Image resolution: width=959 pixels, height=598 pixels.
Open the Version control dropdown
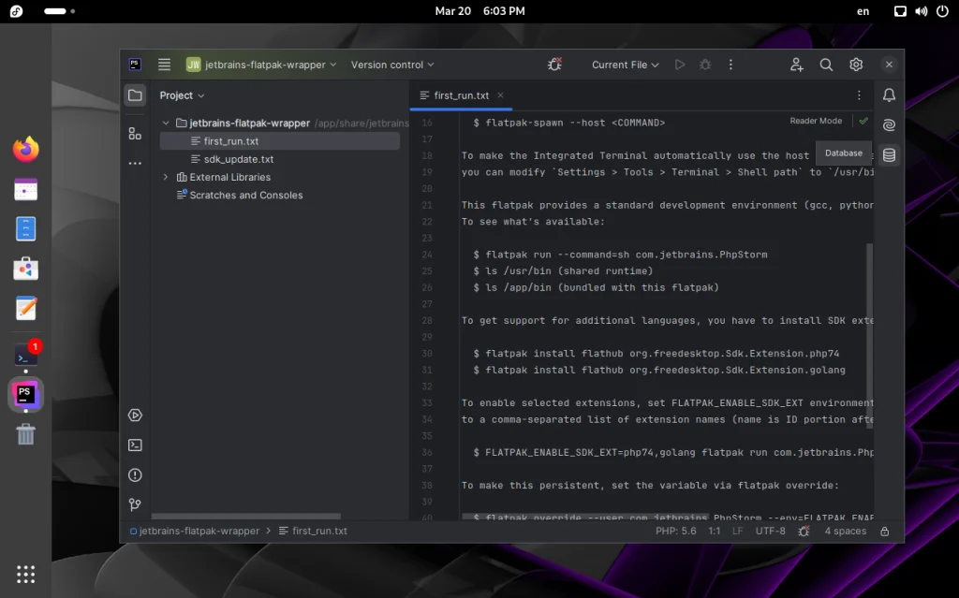click(391, 65)
